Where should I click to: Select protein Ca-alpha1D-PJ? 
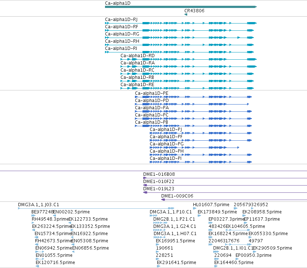(x=201, y=133)
